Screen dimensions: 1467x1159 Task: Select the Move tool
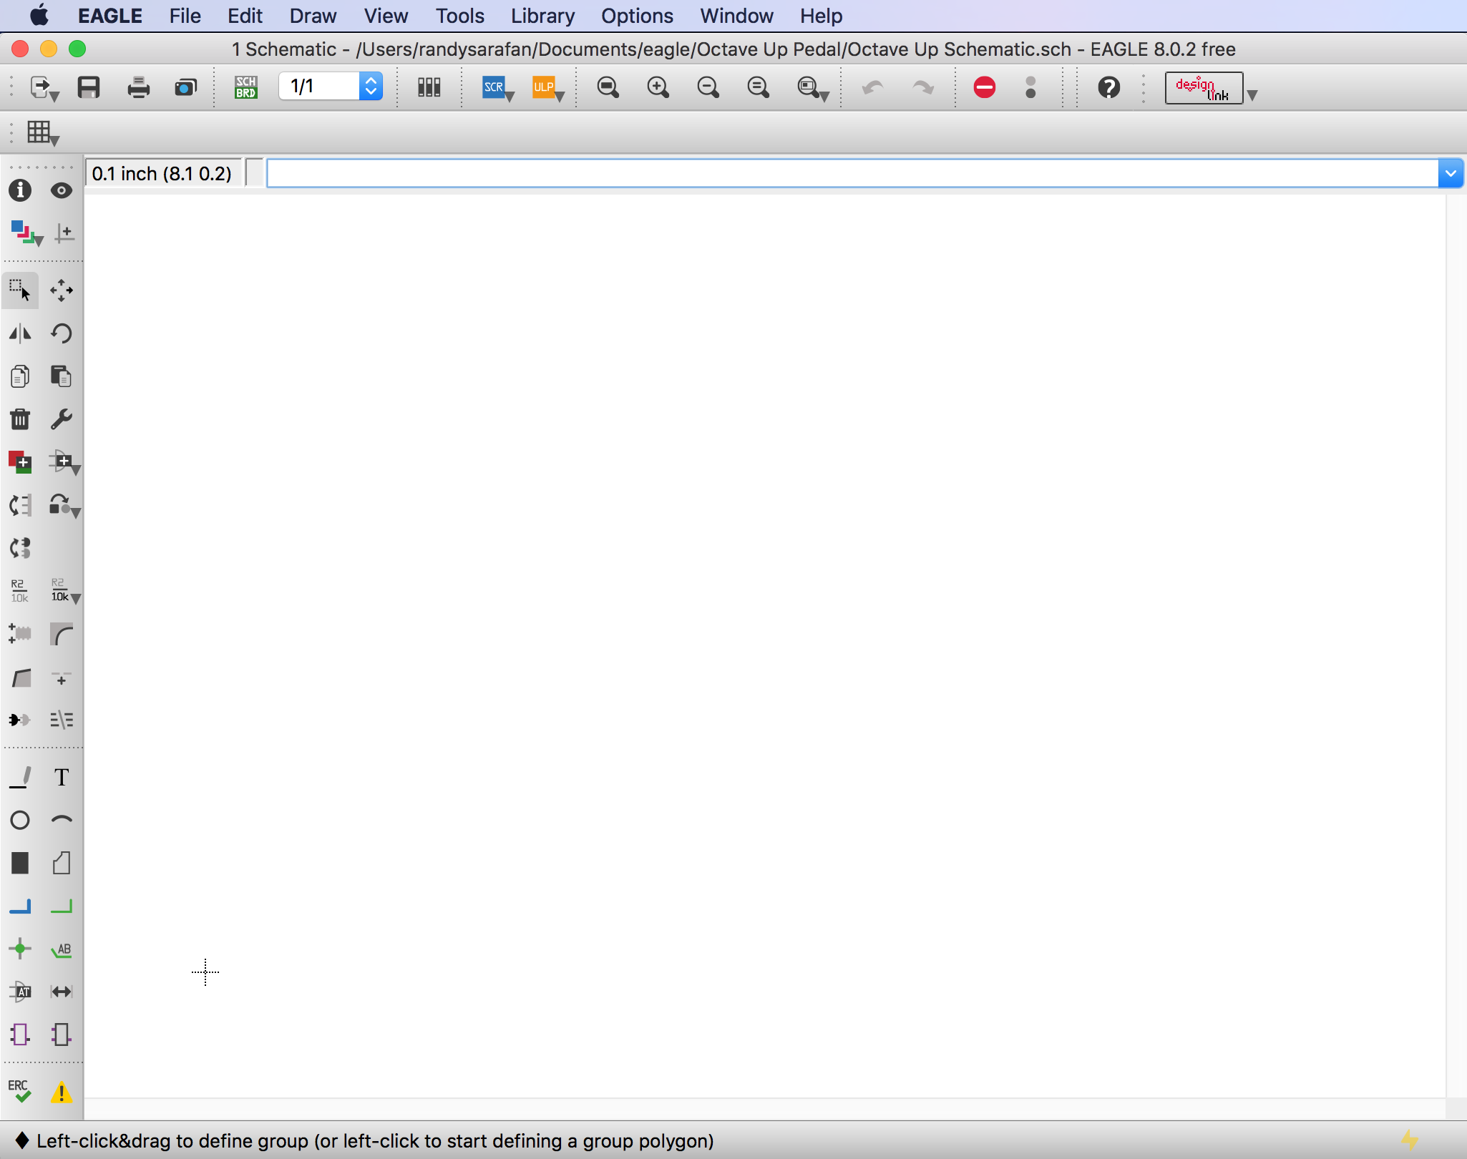(62, 290)
